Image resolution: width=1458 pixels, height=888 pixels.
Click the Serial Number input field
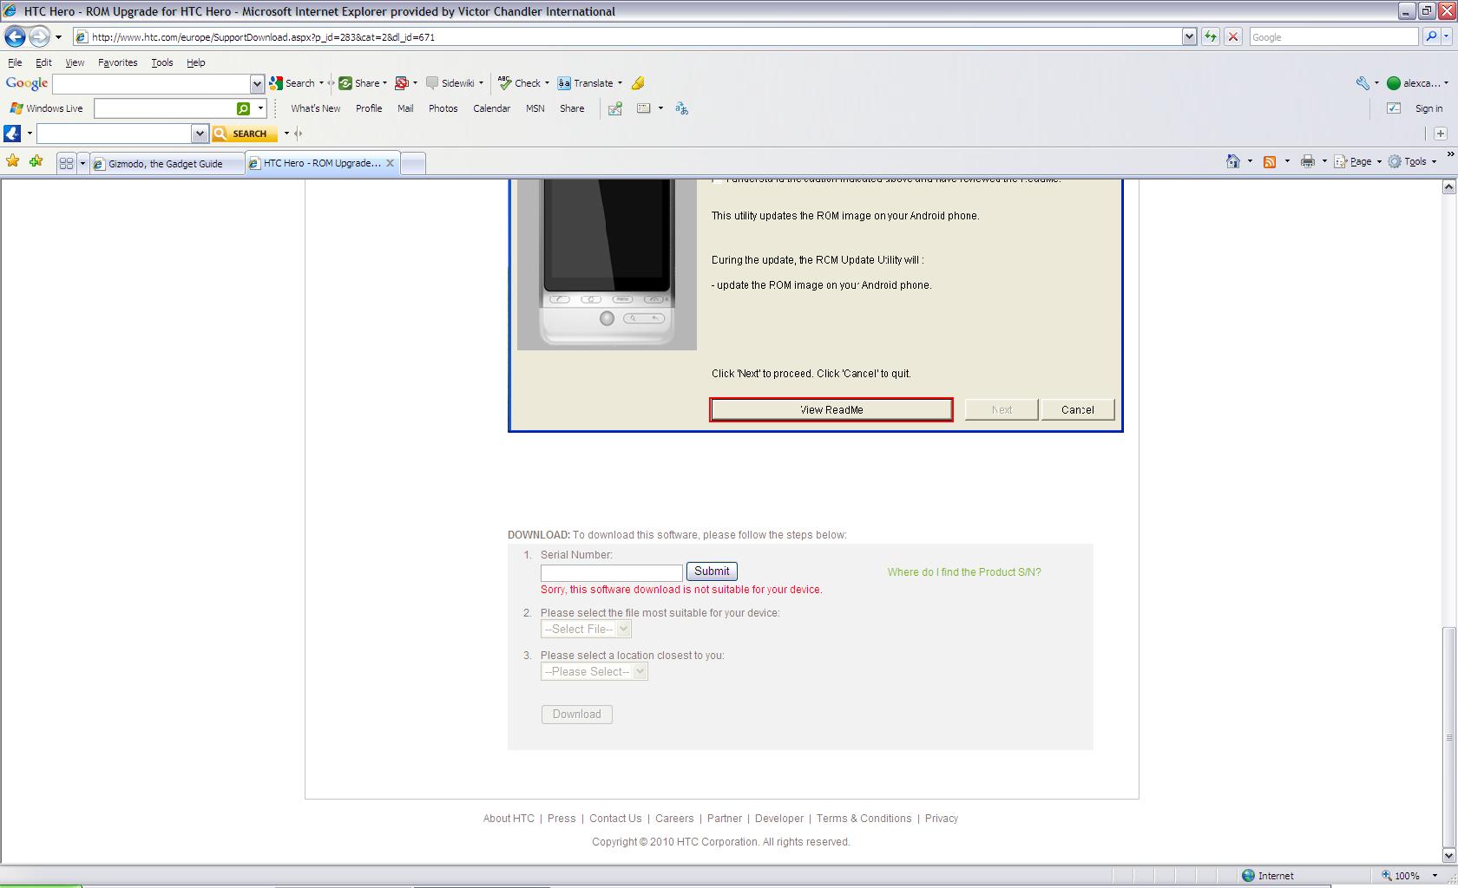[x=611, y=573]
